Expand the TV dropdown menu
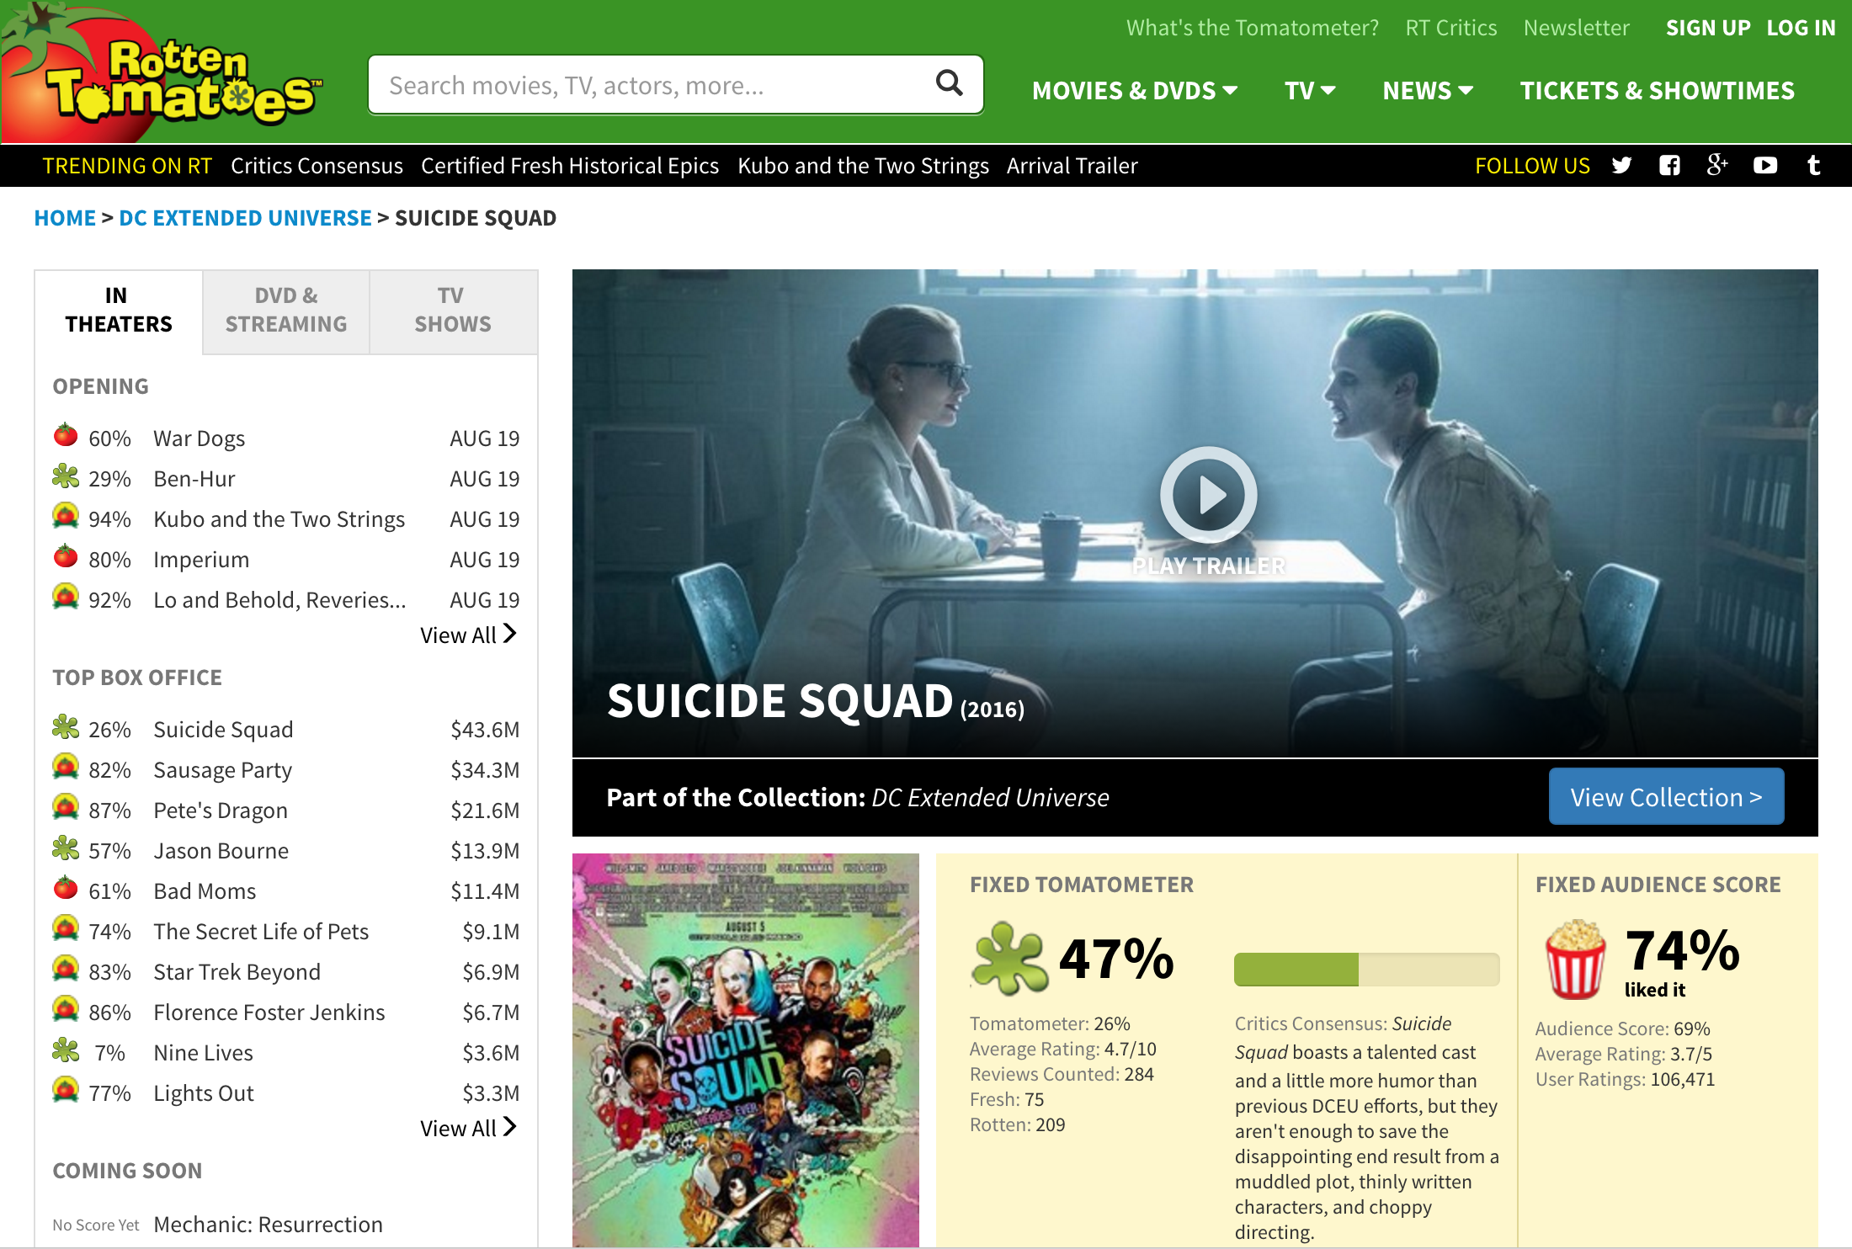 click(x=1309, y=90)
